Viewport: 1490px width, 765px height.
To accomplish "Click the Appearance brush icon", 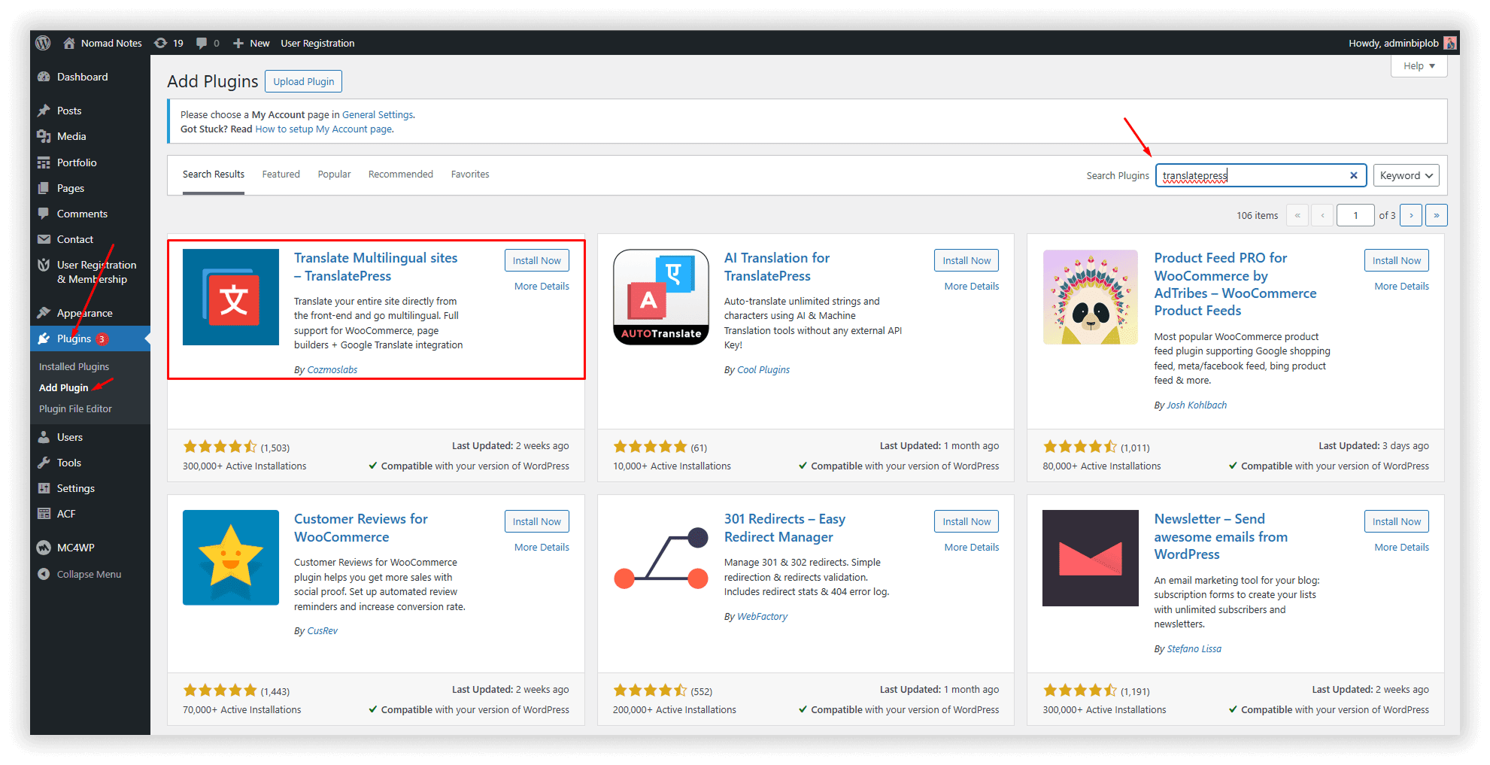I will tap(44, 313).
